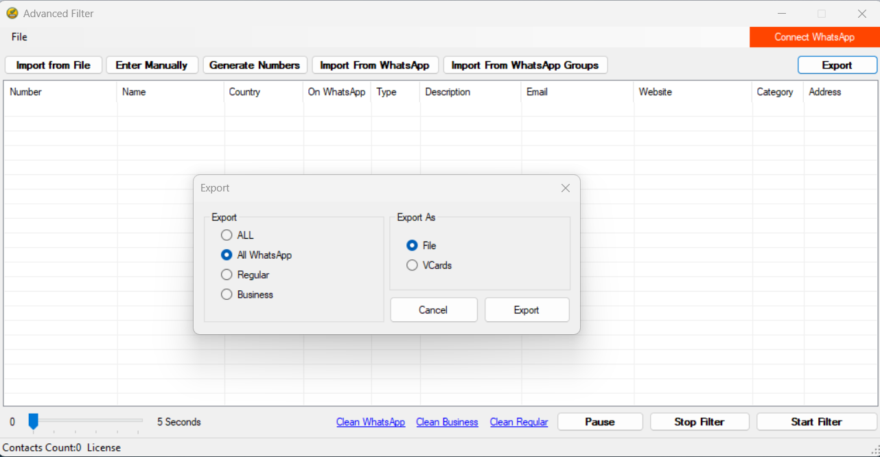Select File under Export As

tap(412, 246)
